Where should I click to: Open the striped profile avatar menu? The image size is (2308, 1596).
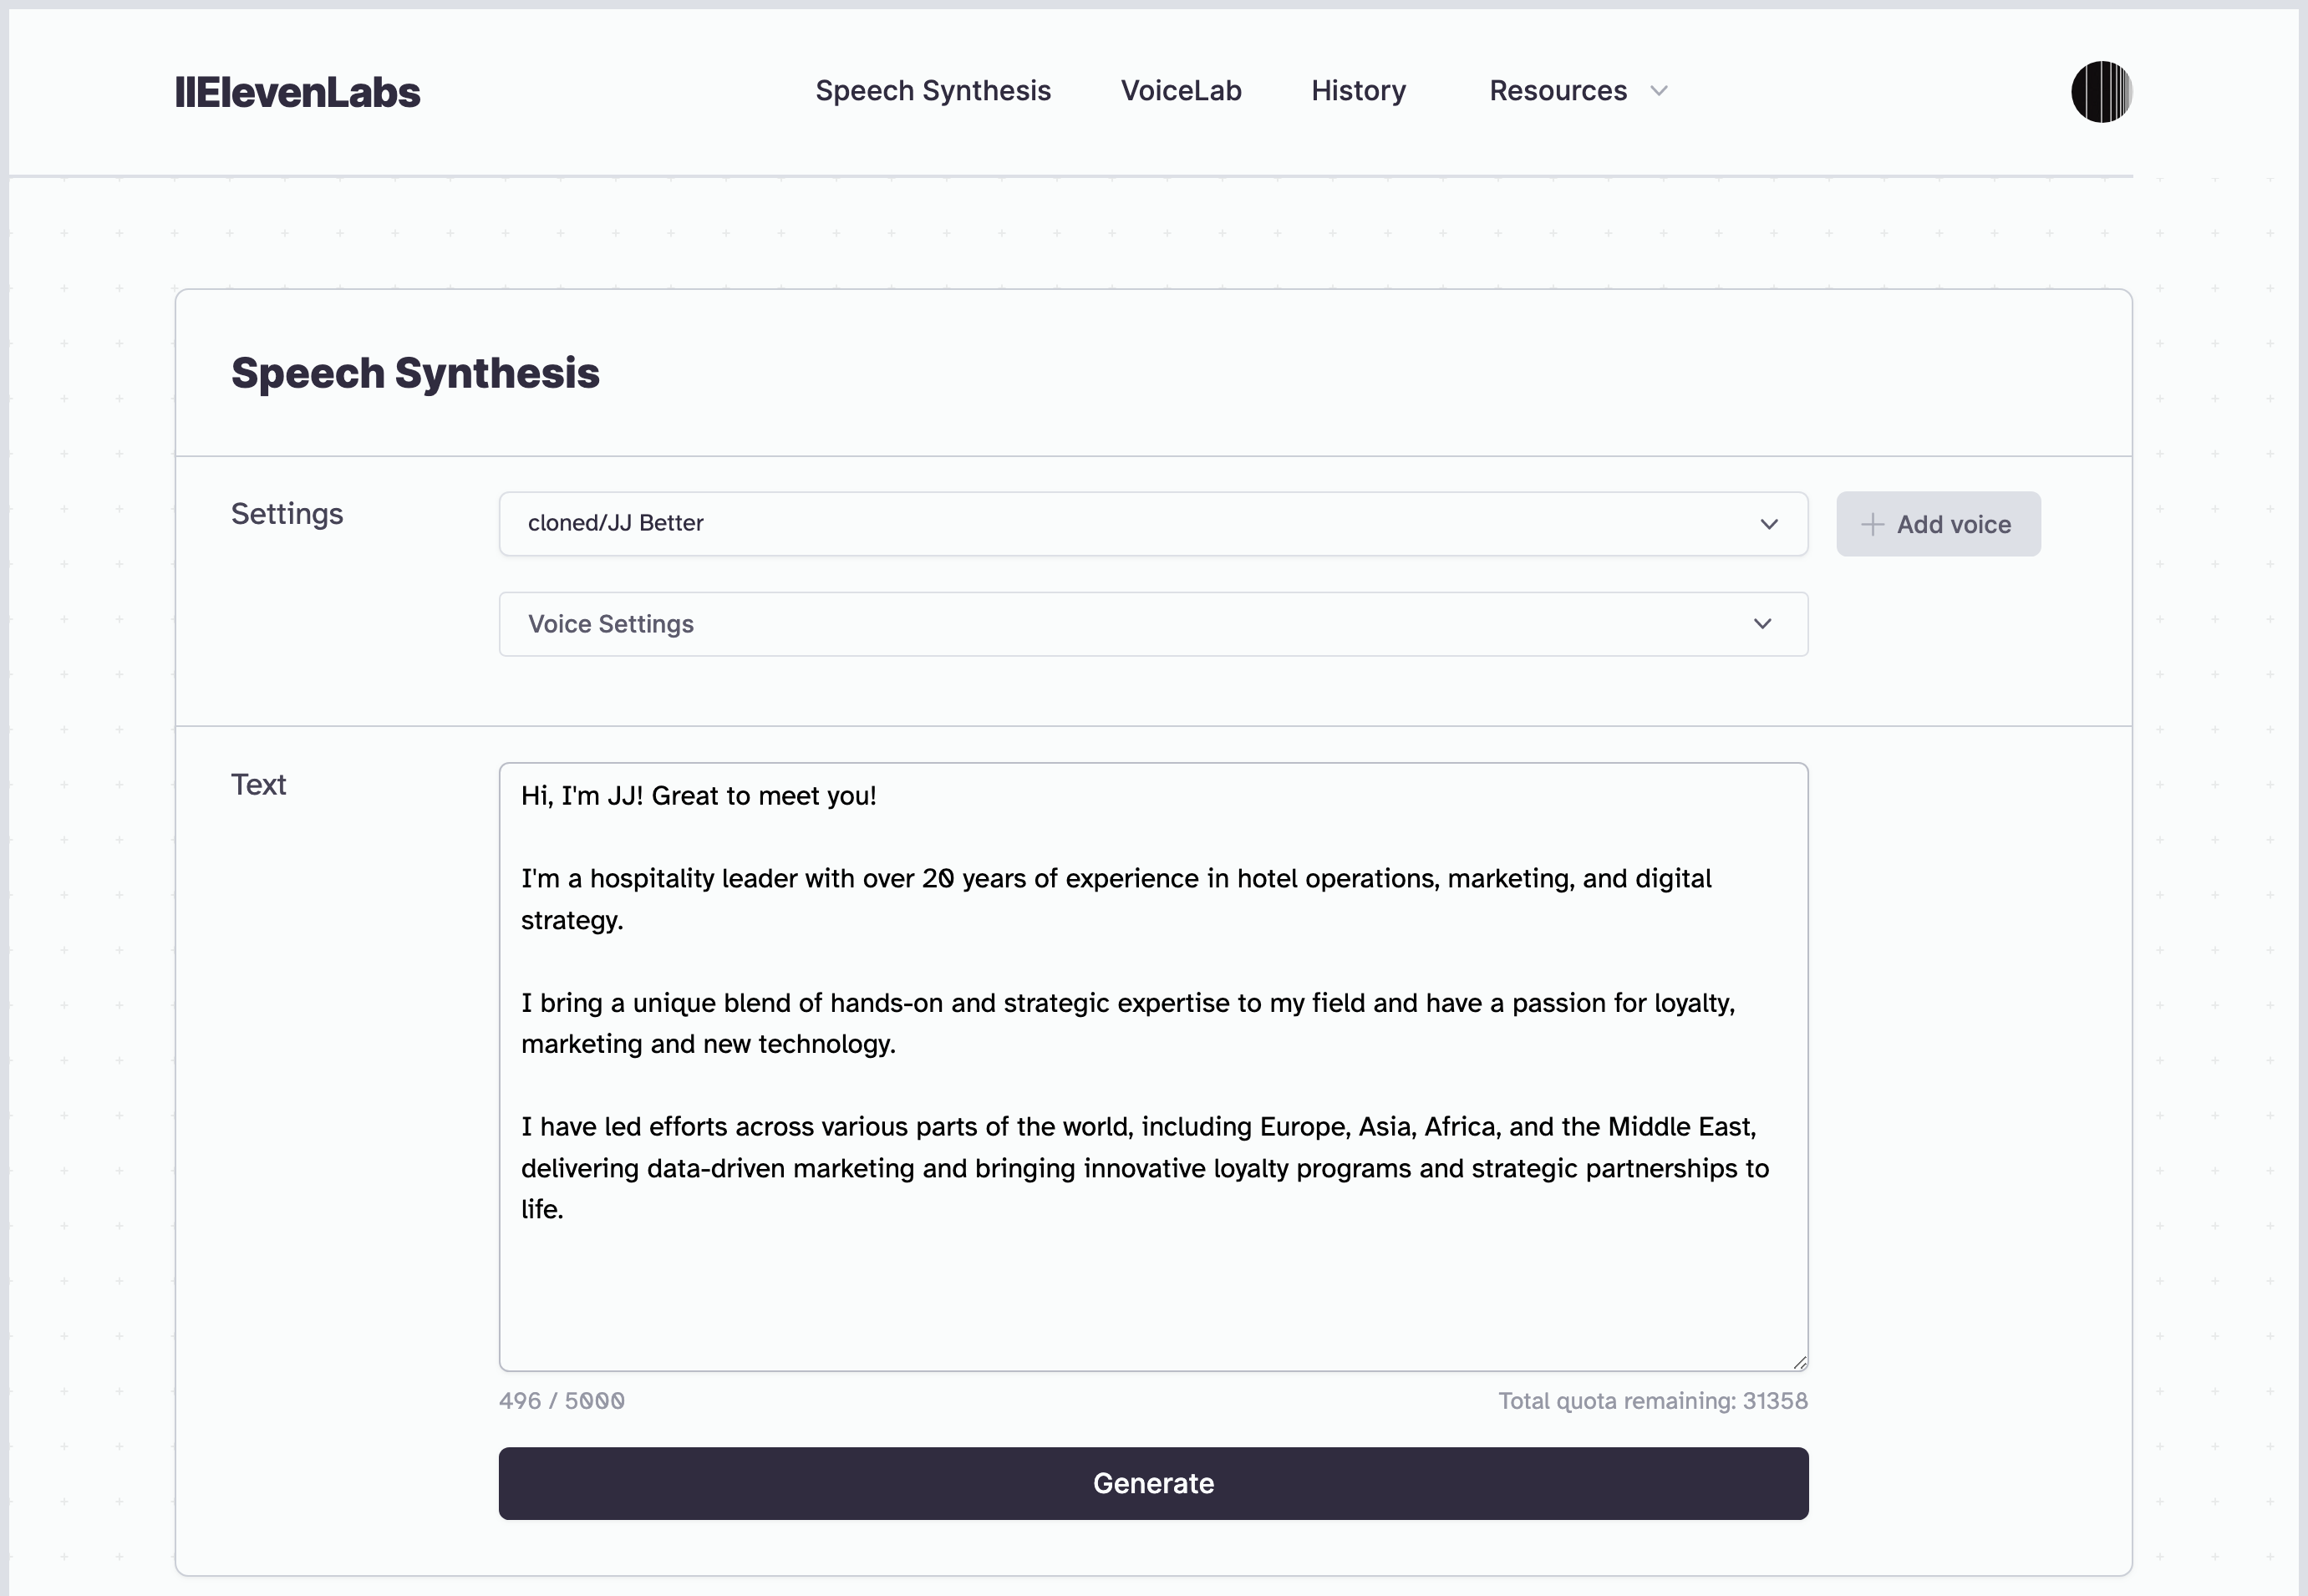coord(2101,92)
